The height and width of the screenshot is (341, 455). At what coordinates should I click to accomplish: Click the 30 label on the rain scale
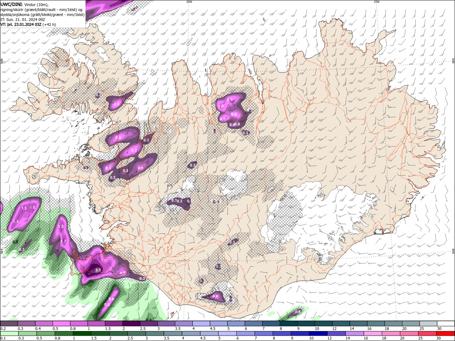pyautogui.click(x=439, y=339)
